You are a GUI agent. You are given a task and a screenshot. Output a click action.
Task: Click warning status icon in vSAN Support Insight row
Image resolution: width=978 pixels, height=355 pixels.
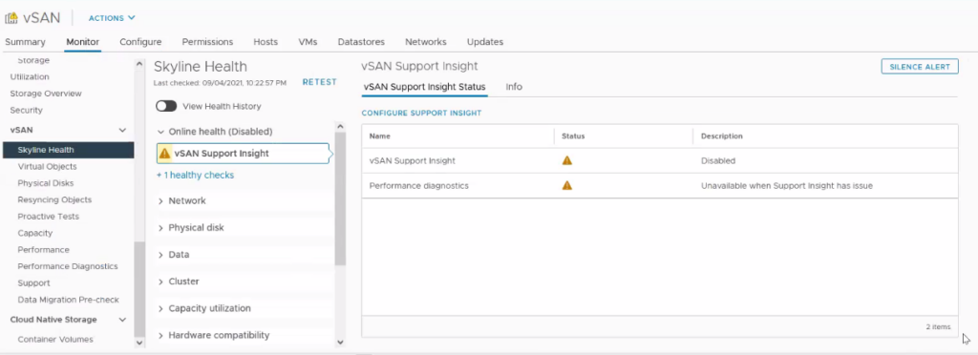567,160
